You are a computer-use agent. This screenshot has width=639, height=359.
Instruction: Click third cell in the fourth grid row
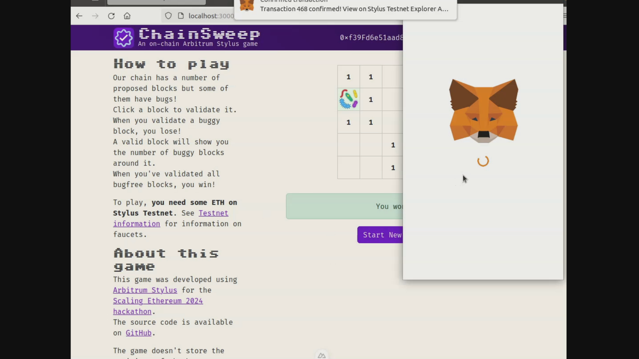coord(393,145)
